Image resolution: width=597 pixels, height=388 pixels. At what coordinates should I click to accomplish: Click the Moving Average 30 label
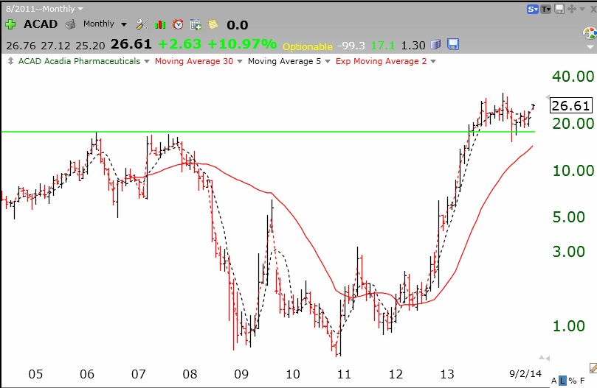tap(194, 61)
